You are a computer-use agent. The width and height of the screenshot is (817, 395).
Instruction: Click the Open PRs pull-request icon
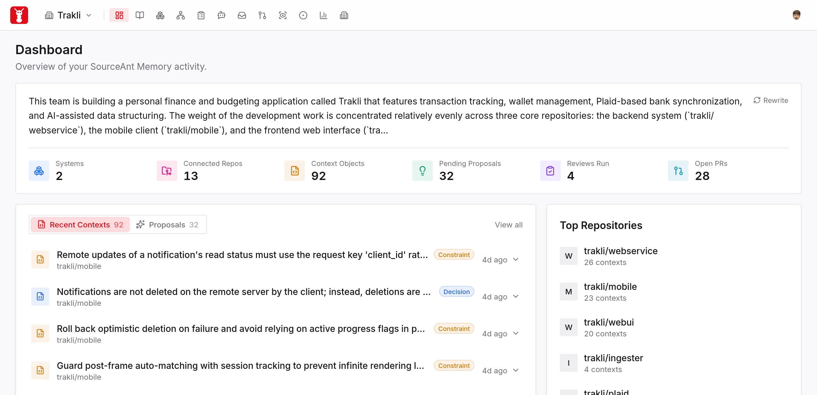point(678,171)
